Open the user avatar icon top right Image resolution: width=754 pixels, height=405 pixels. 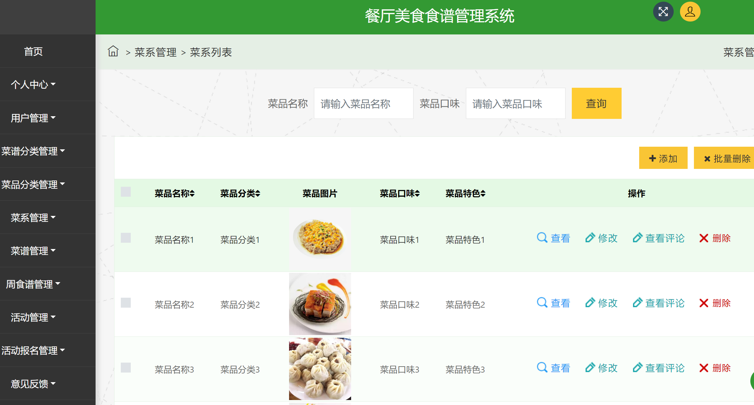click(690, 12)
